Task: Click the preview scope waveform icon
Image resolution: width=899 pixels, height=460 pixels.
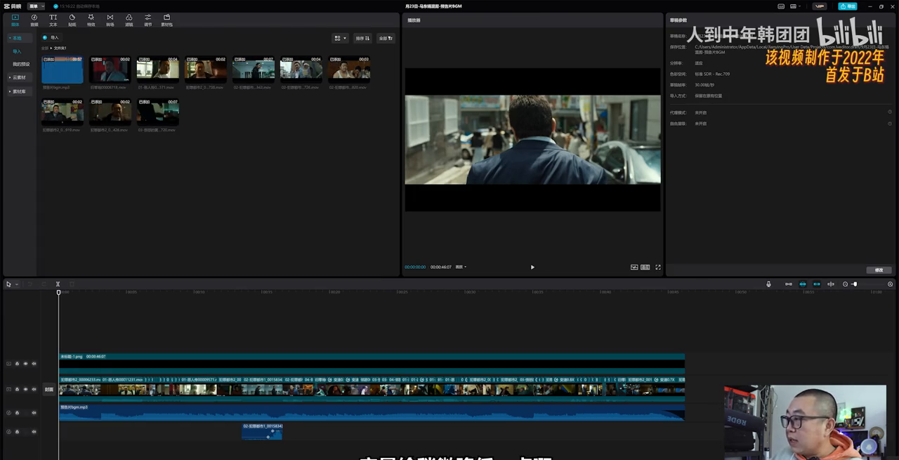Action: tap(634, 267)
